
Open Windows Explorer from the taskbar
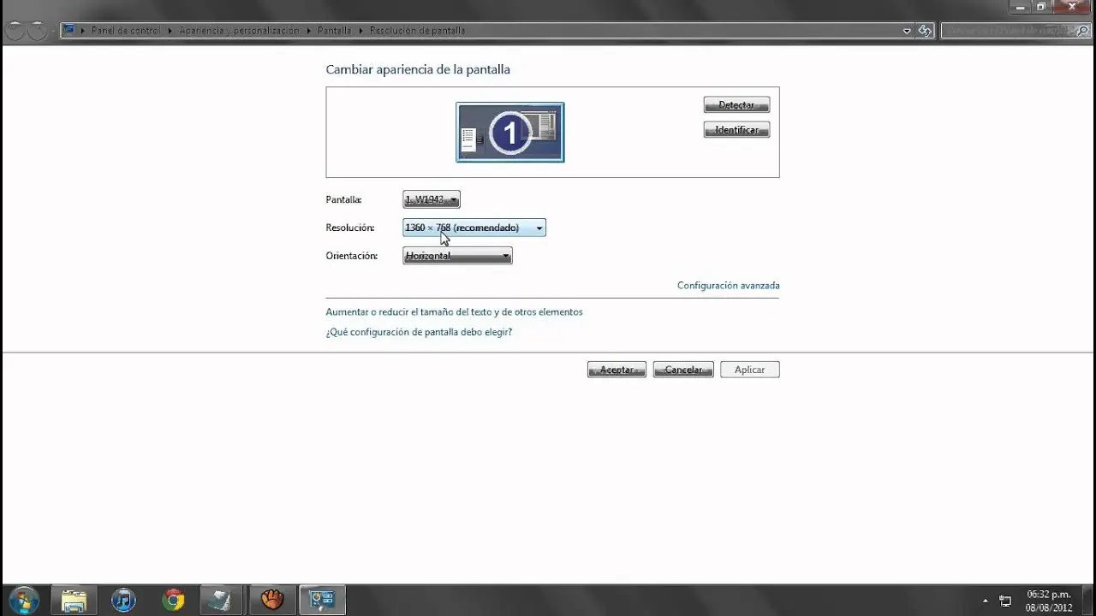pos(74,600)
